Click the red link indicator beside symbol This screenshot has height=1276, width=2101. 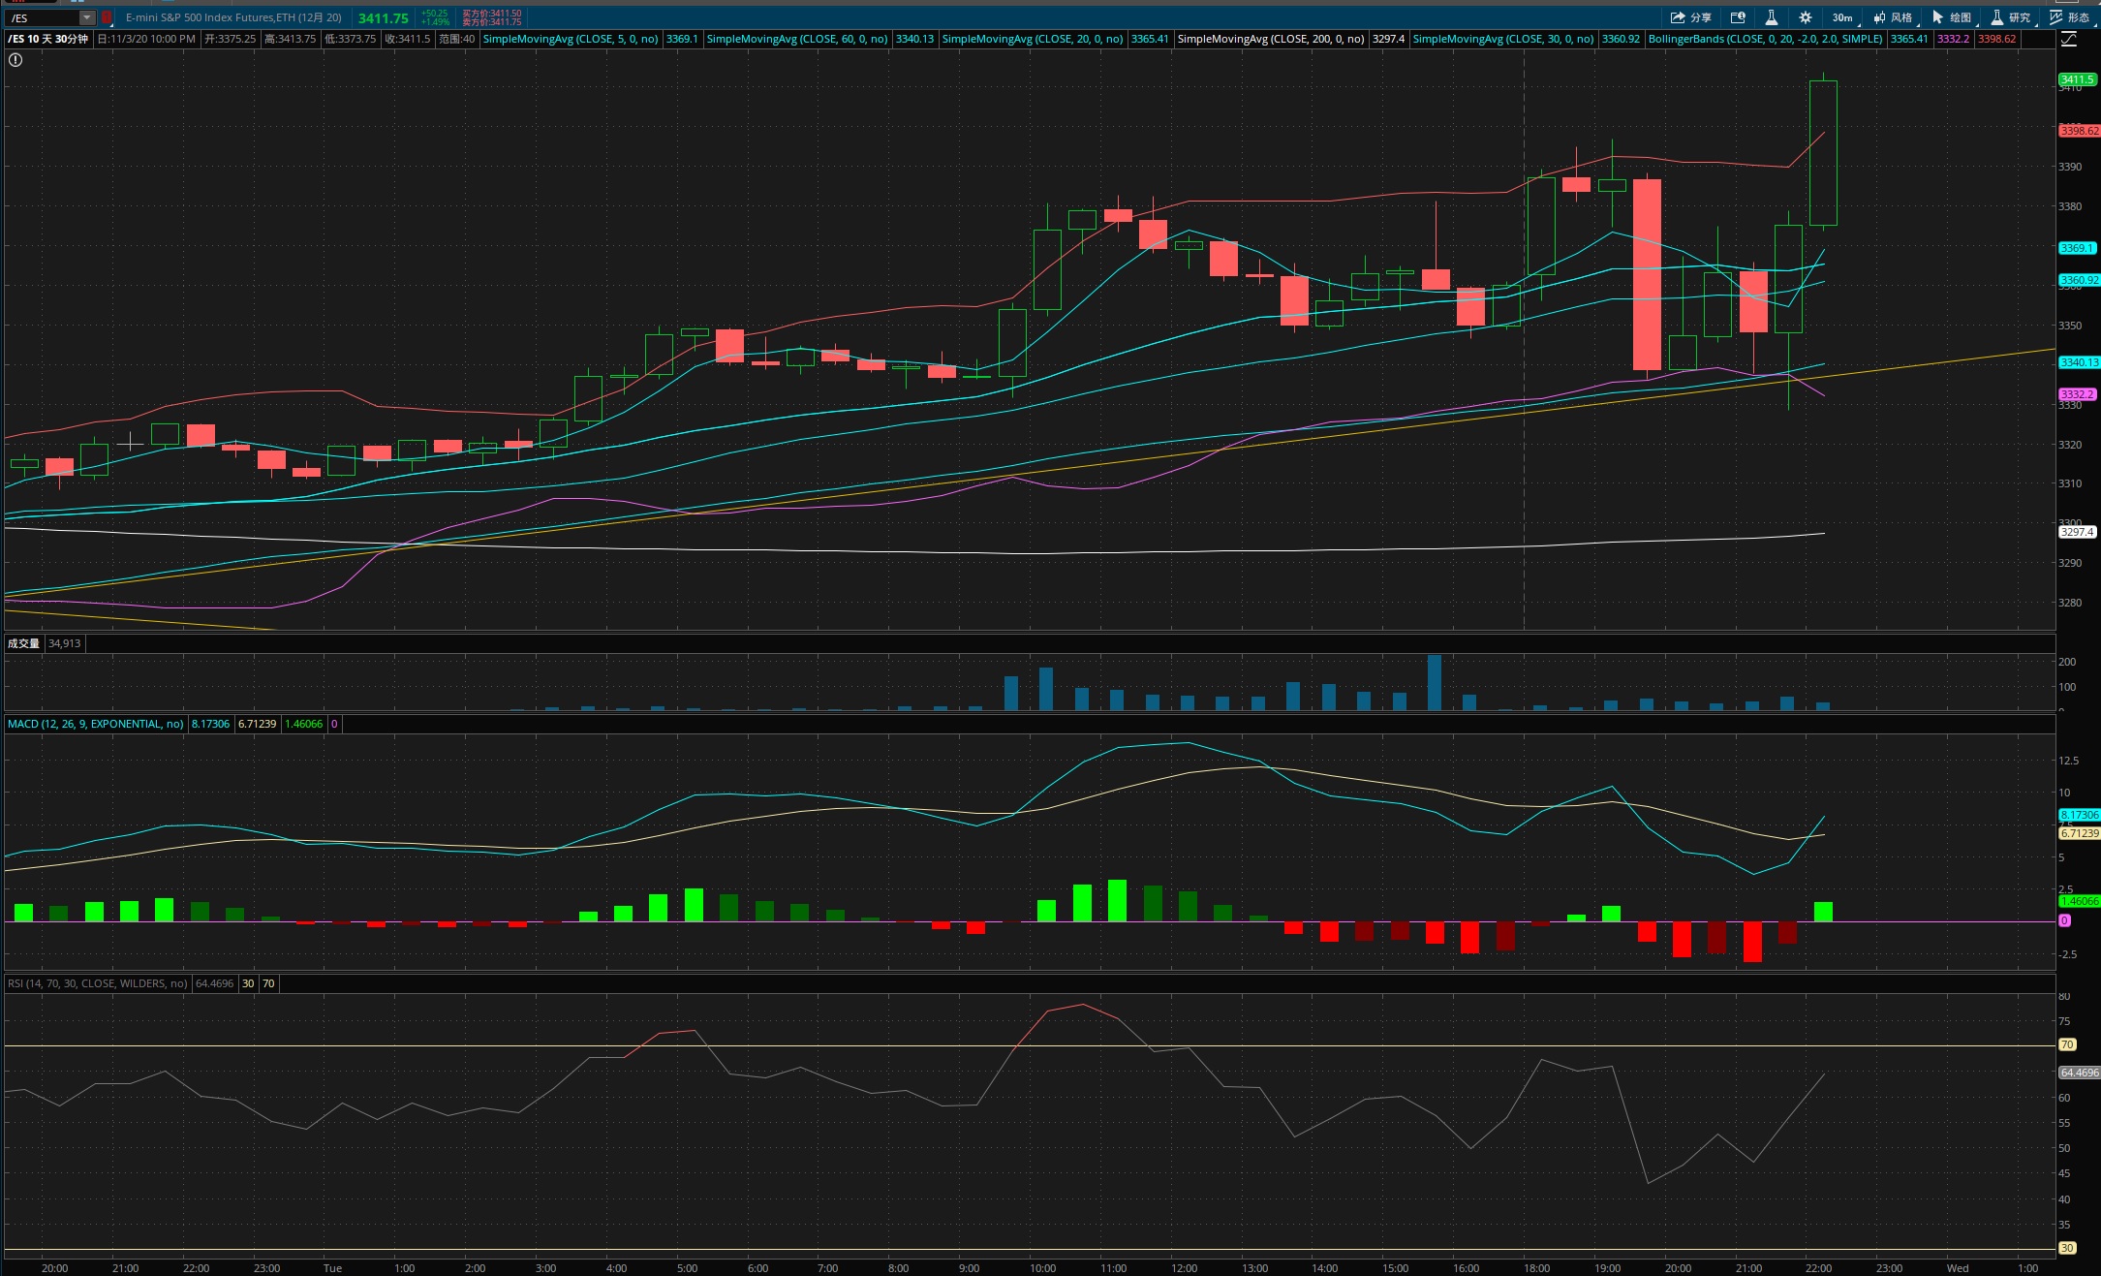coord(107,17)
